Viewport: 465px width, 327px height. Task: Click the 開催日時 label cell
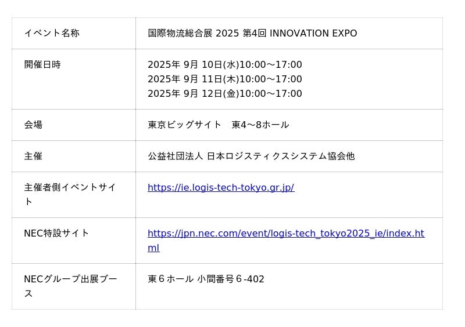[x=42, y=65]
